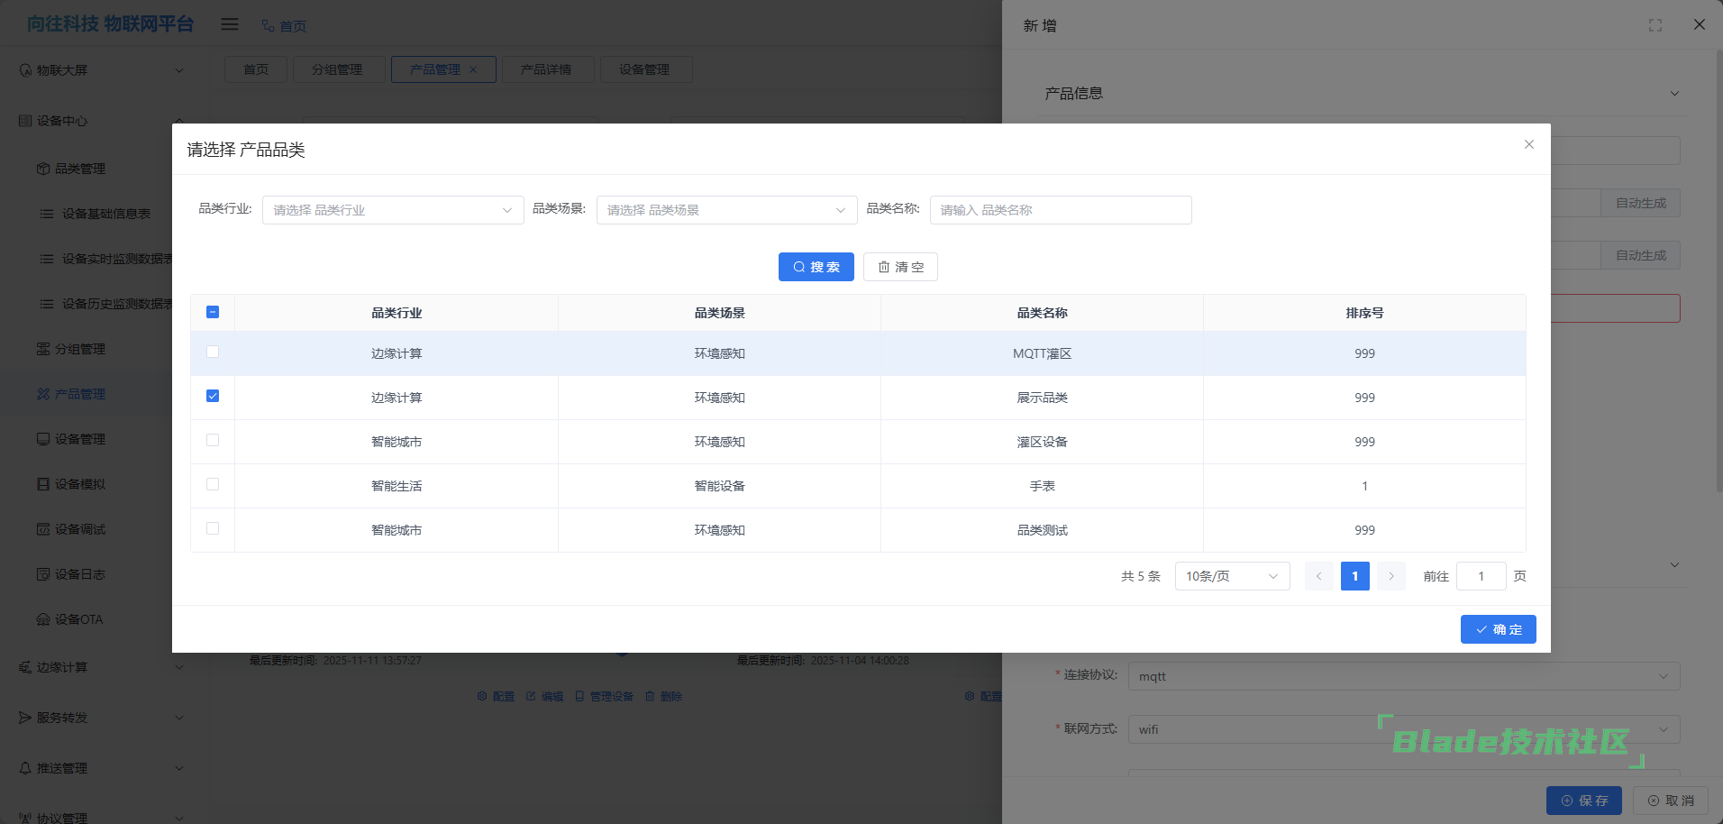Screen dimensions: 1723x824
Task: Open the 品类行业 dropdown
Action: (x=392, y=210)
